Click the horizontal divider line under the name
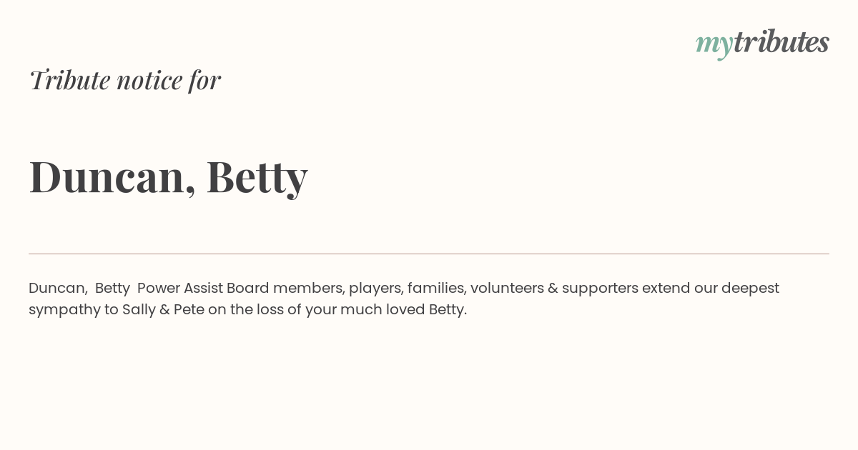The height and width of the screenshot is (450, 858). 429,254
